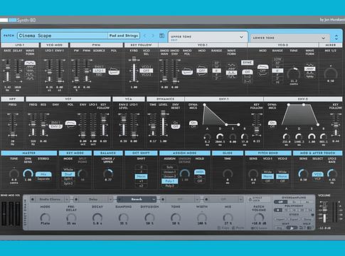The image size is (345, 256).
Task: Select Norm for Pitch Bend VCO-1
Action: pos(267,176)
